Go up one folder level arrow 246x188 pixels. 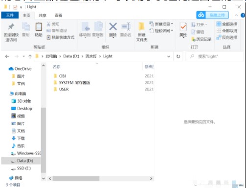(30, 56)
